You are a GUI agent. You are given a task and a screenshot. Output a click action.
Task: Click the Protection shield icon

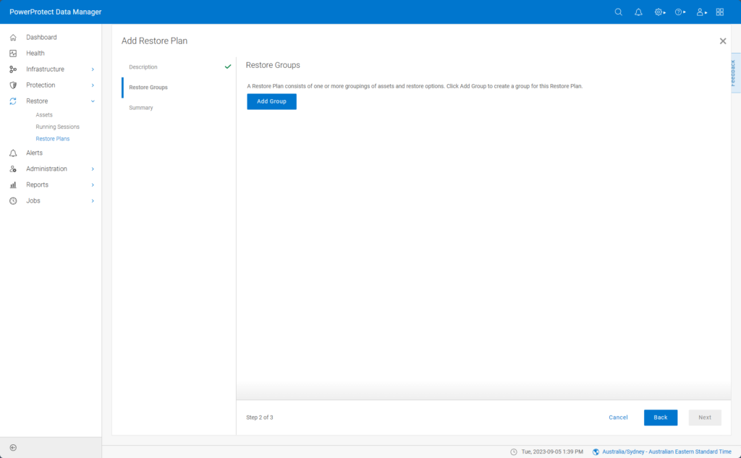click(12, 85)
